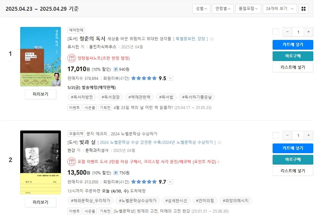Click 예약판매 badge above 청춘의 독서

point(76,30)
